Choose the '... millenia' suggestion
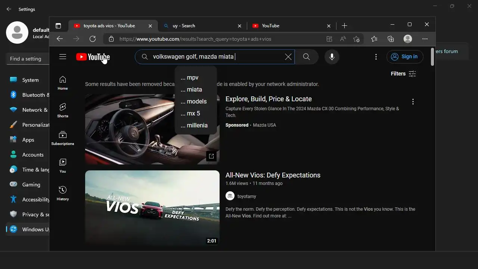Screen dimensions: 478x269 [x=196, y=126]
